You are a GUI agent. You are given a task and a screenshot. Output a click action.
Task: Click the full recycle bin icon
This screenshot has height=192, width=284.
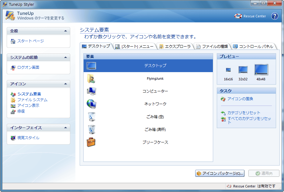click(92, 129)
